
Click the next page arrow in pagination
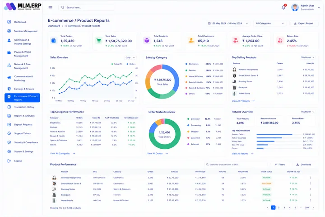click(x=313, y=208)
